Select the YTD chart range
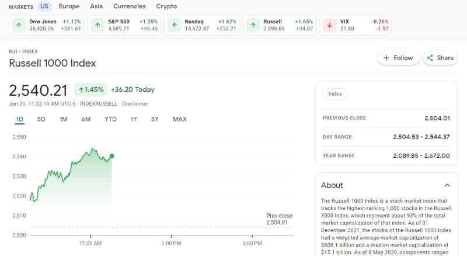The height and width of the screenshot is (256, 467). click(110, 119)
